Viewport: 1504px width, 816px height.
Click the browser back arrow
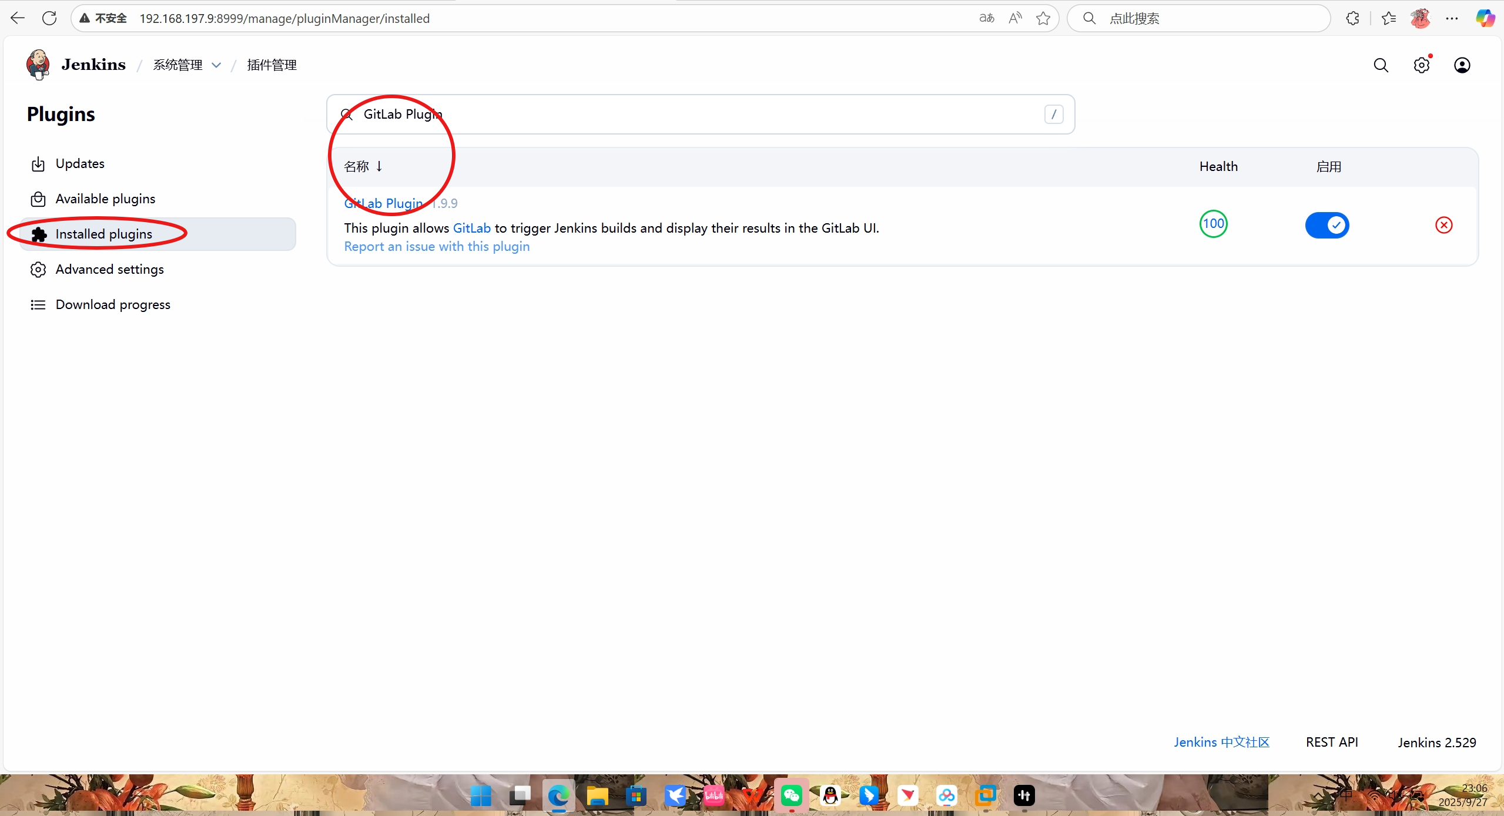[18, 18]
